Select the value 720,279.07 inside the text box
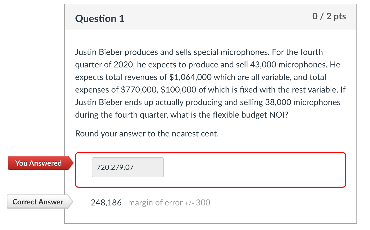 point(115,166)
